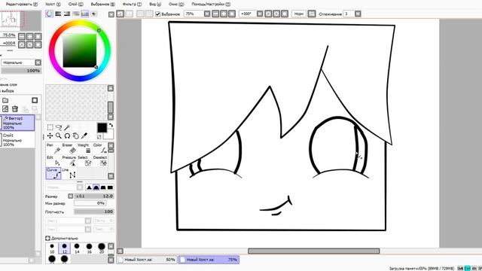Select the lasso tool

coord(59,127)
